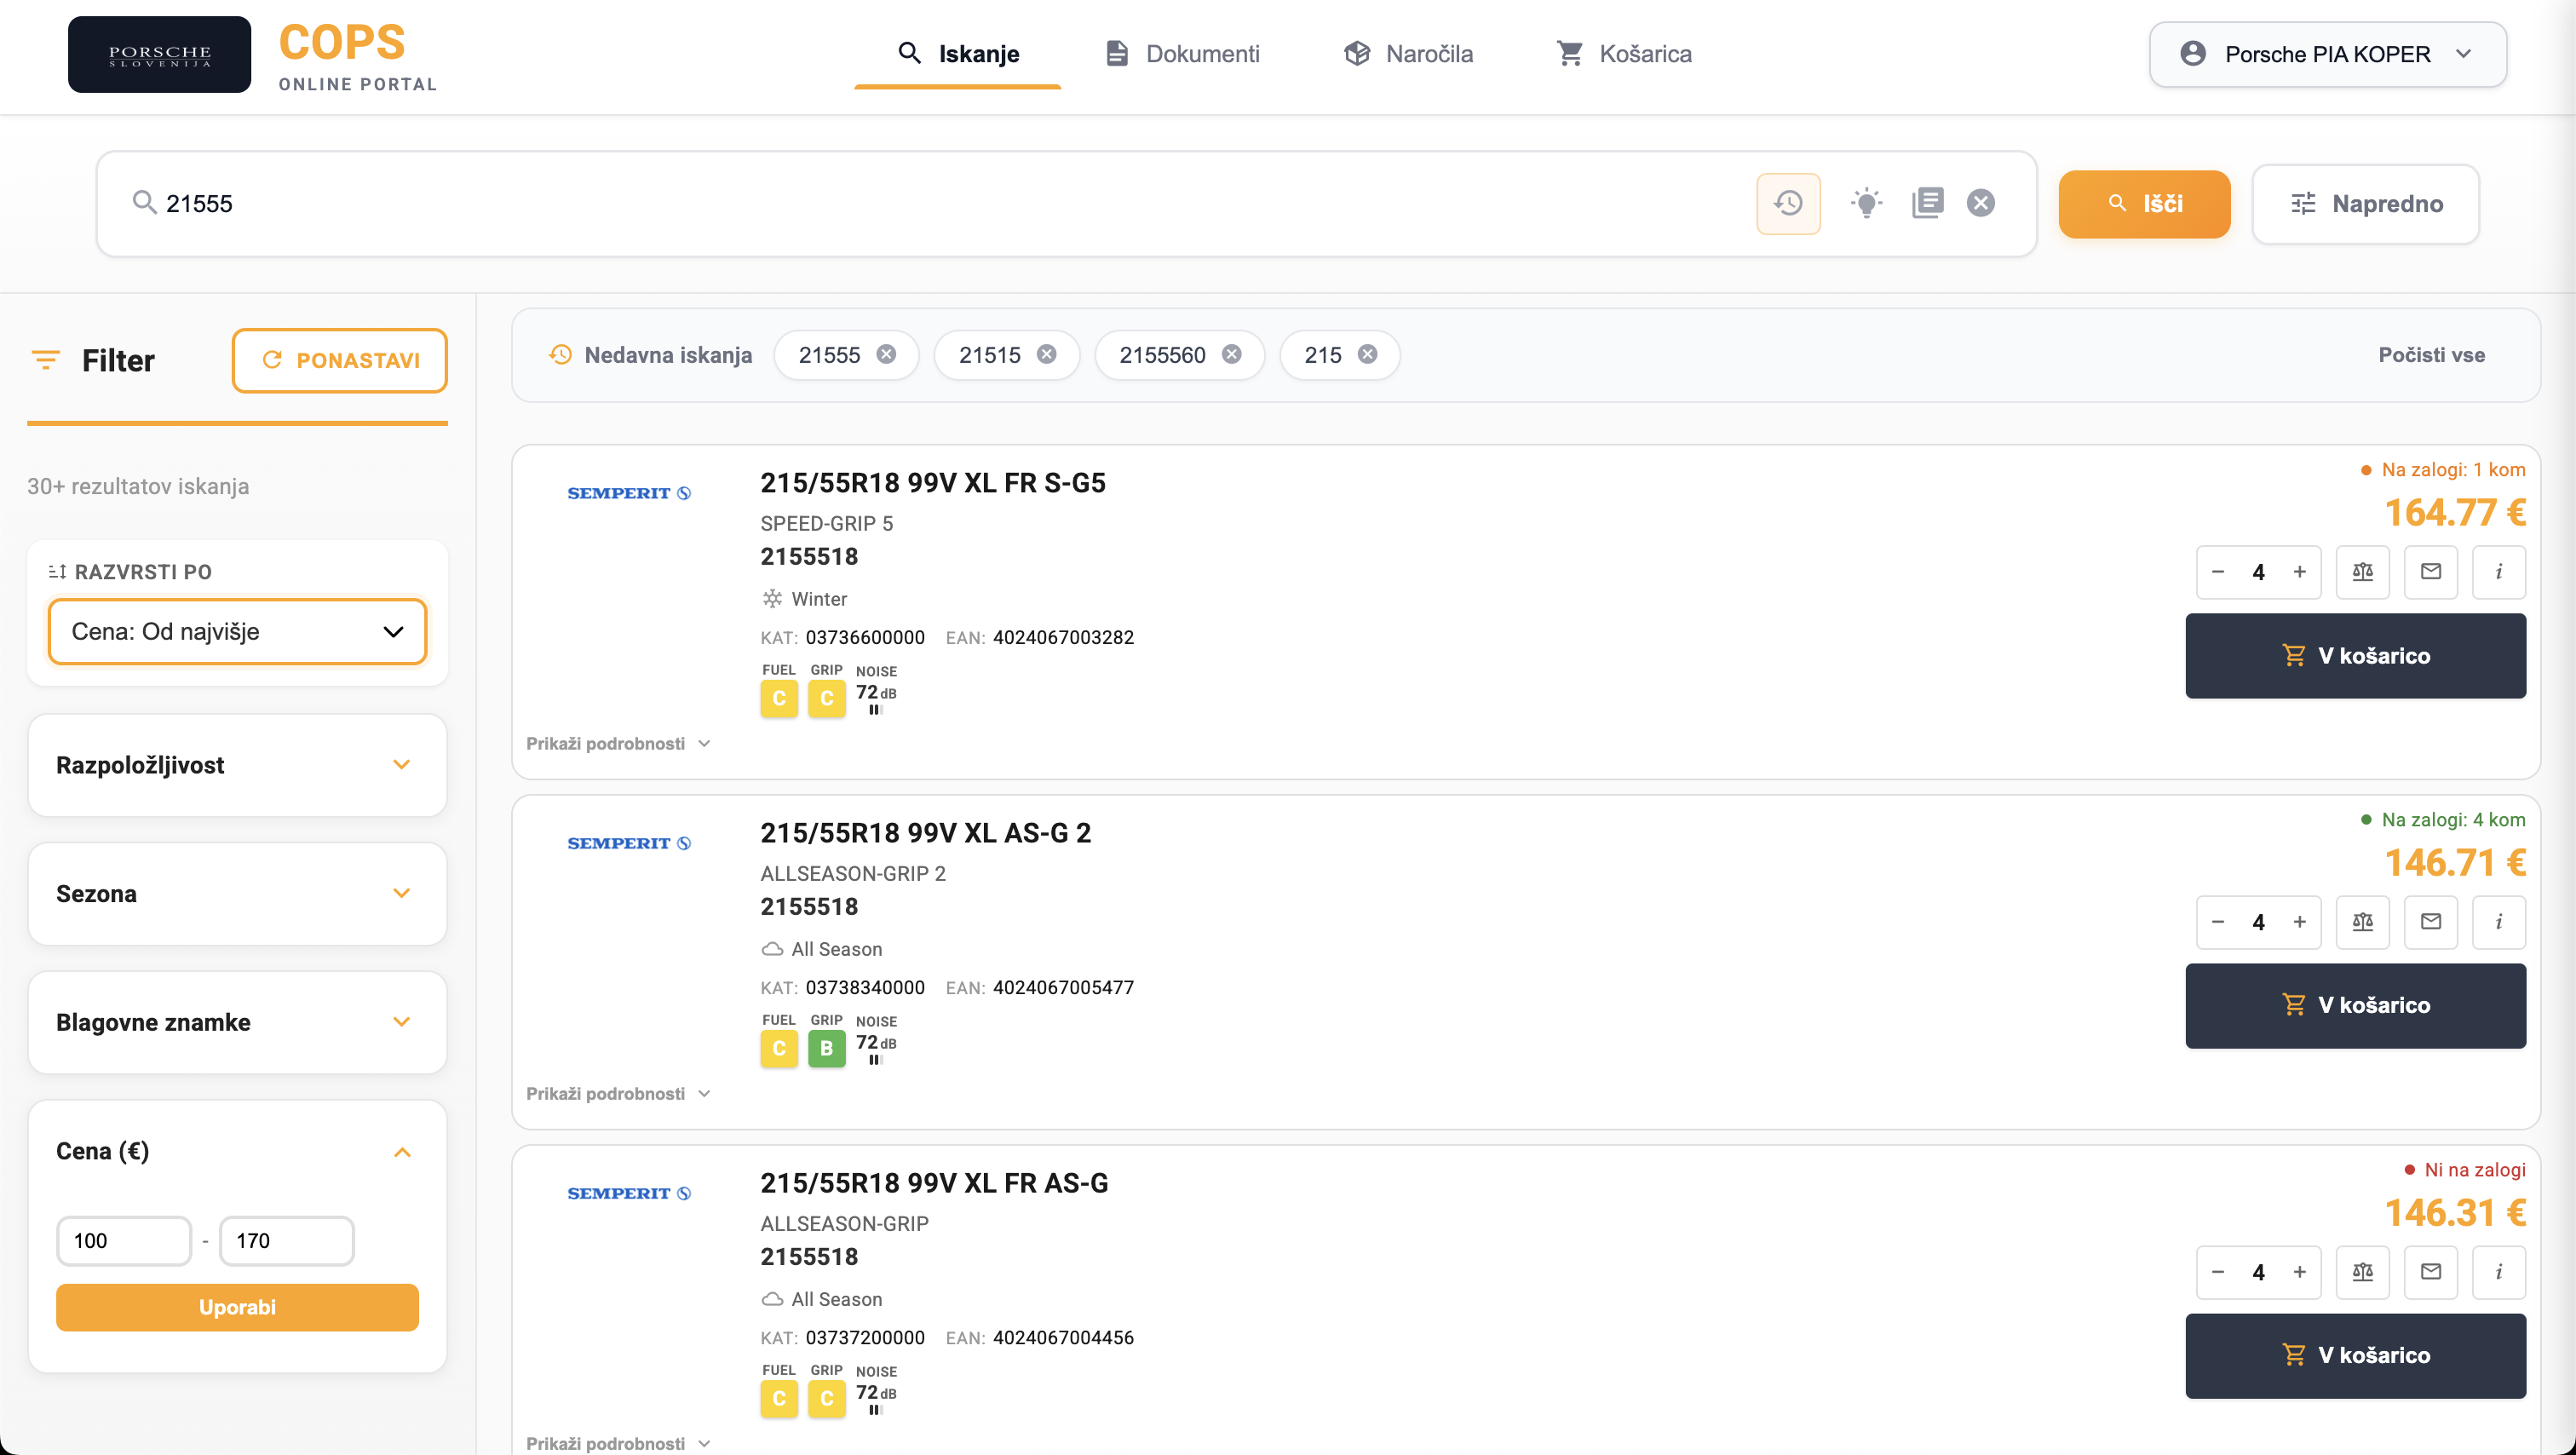
Task: Open the Košarica tab
Action: pyautogui.click(x=1624, y=54)
